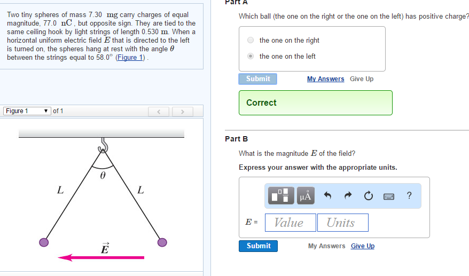
Task: Show keyboard shortcuts via the keyboard icon
Action: [x=389, y=196]
